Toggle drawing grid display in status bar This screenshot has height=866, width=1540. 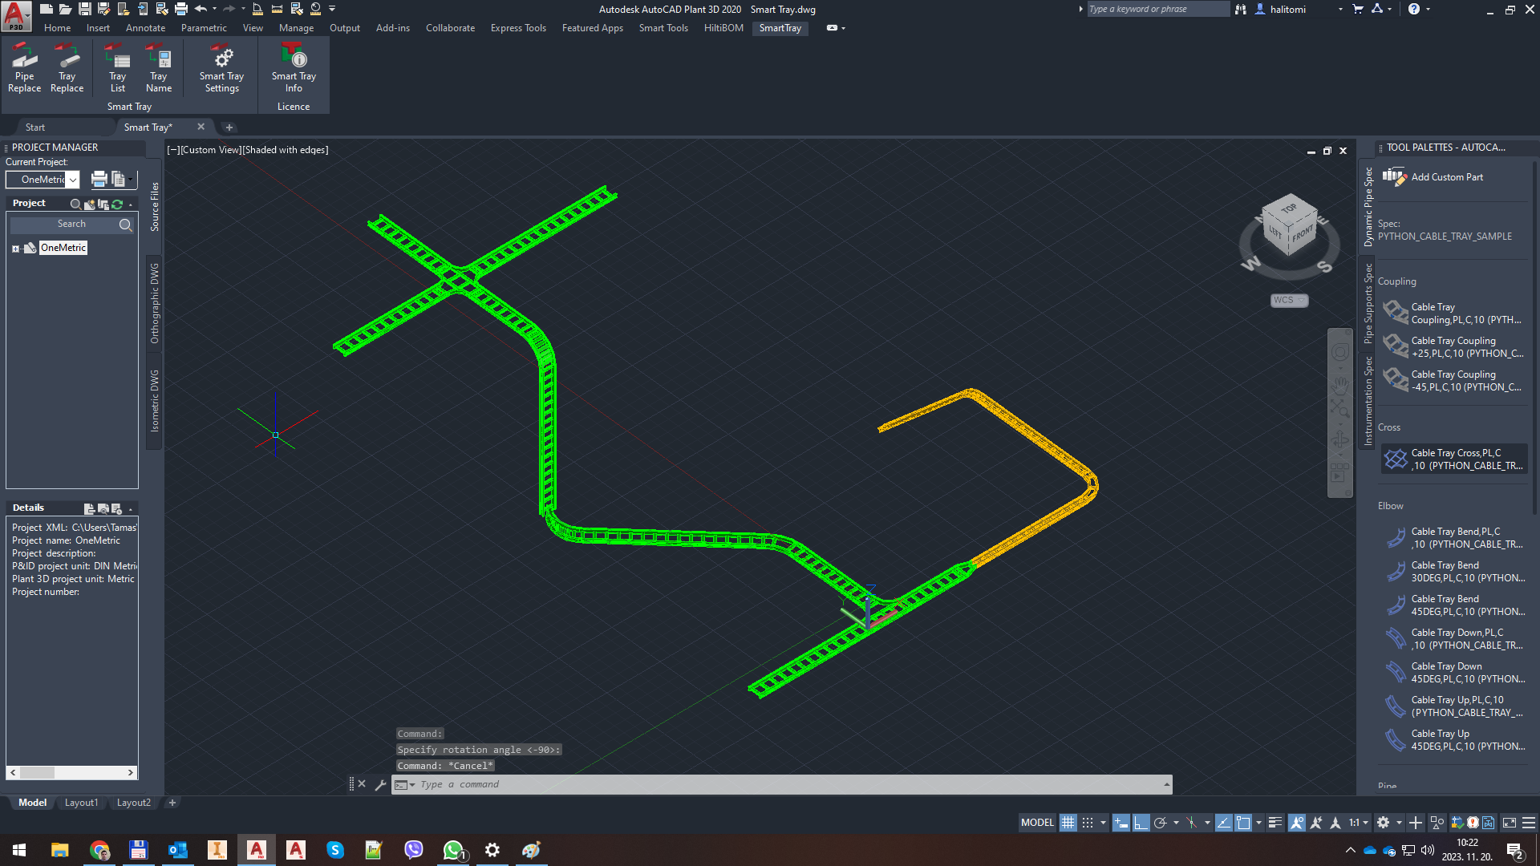coord(1068,823)
